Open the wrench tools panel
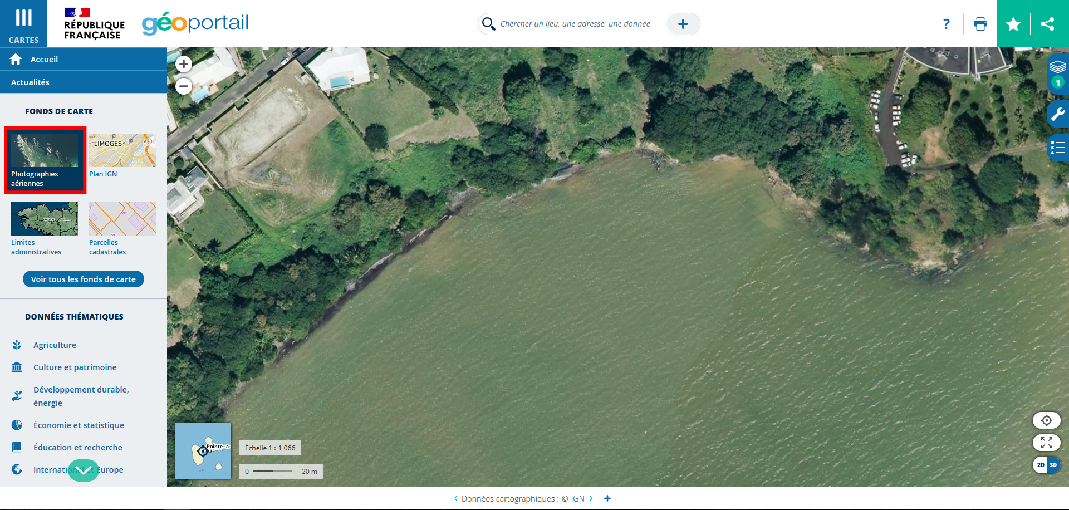1069x510 pixels. point(1057,114)
